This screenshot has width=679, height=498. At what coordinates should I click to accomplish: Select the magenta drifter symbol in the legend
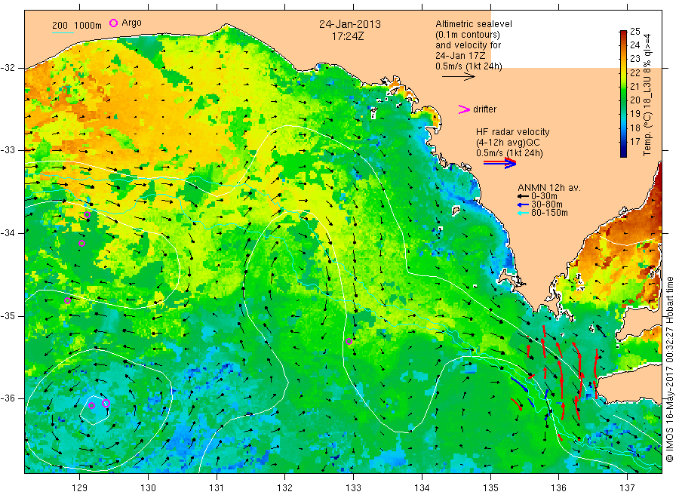[464, 109]
